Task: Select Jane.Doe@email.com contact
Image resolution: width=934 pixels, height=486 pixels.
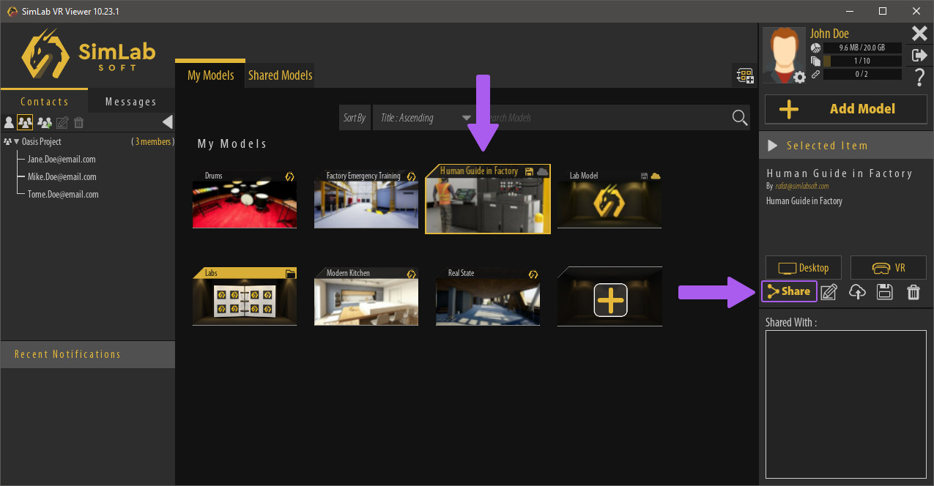Action: click(62, 160)
